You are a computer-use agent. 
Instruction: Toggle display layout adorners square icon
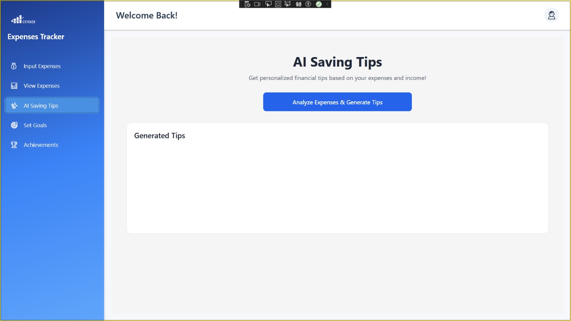pyautogui.click(x=278, y=4)
